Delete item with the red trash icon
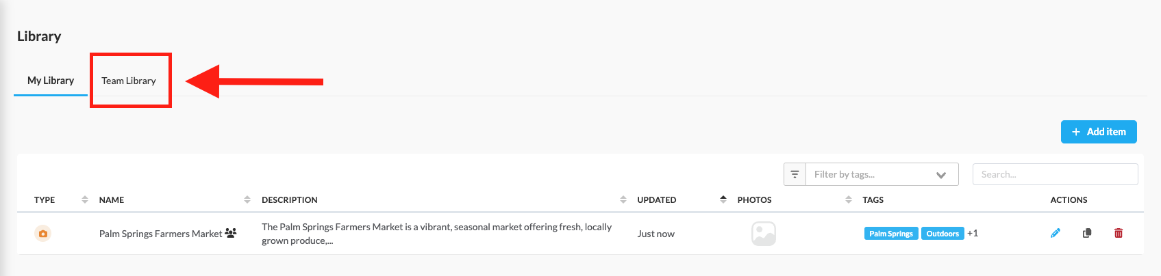The height and width of the screenshot is (276, 1161). [1119, 233]
